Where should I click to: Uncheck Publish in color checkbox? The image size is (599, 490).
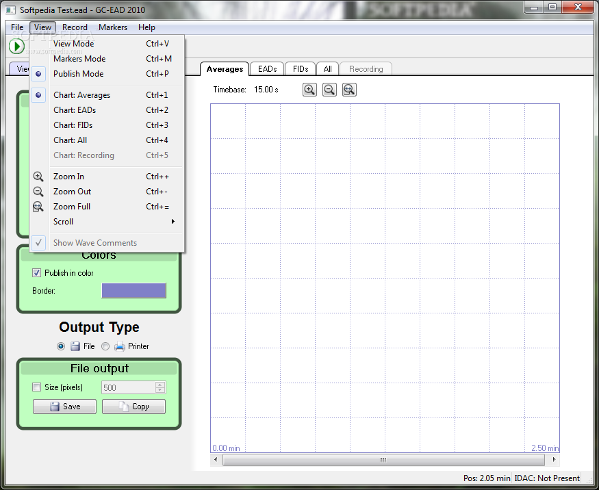tap(37, 272)
